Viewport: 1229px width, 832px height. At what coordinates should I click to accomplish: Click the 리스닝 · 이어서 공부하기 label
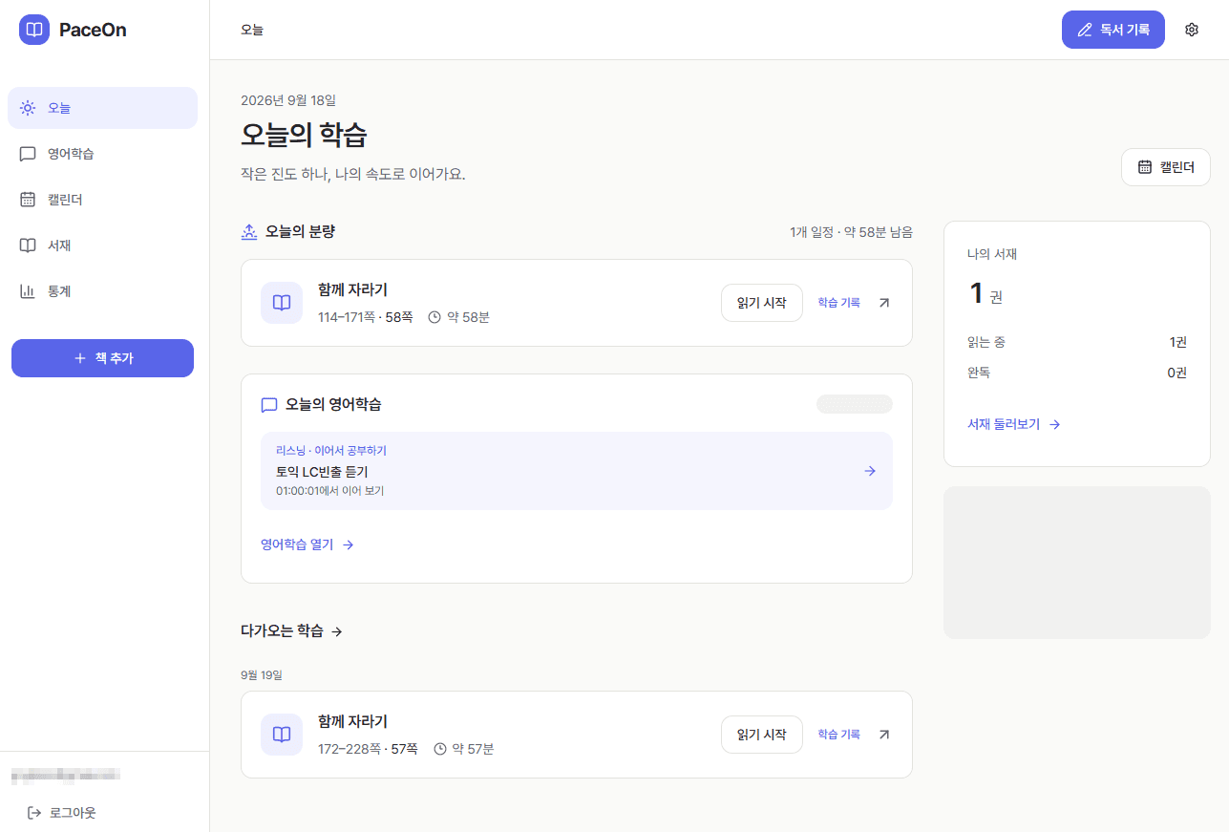pos(331,451)
